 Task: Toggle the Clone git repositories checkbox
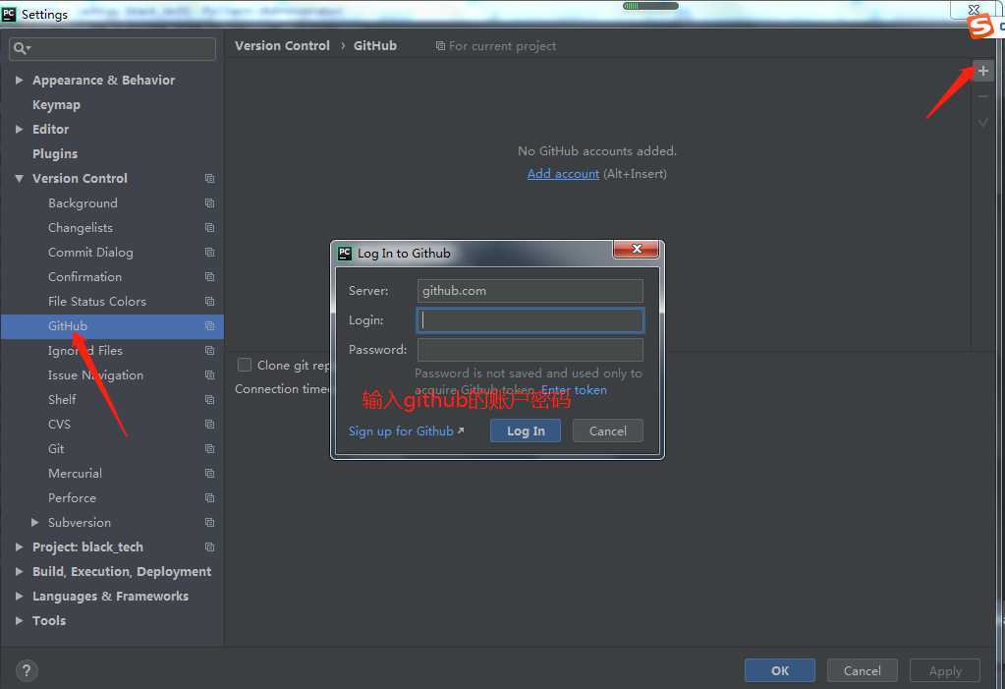[245, 365]
